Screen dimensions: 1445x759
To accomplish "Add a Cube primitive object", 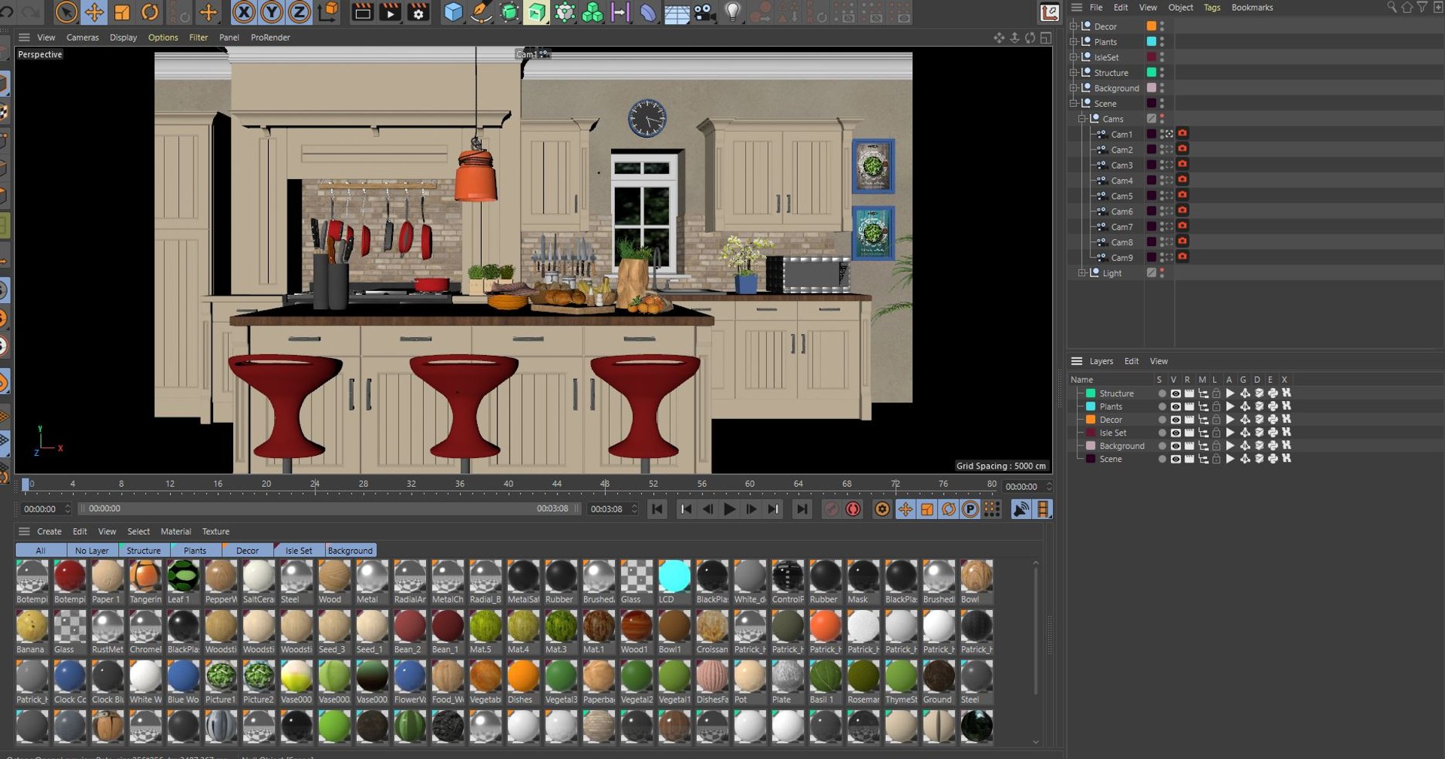I will 452,12.
